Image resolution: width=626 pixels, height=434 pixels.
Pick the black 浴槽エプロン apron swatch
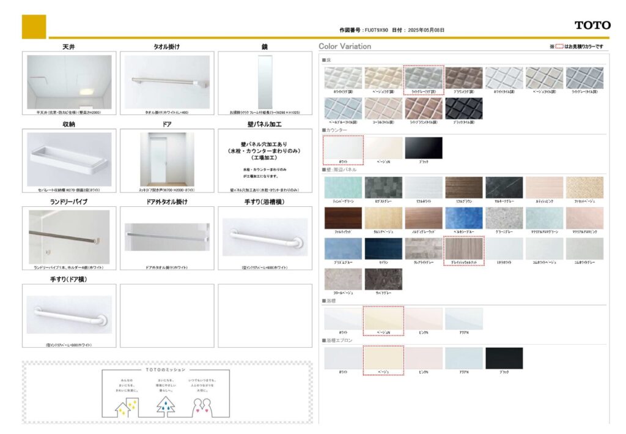pyautogui.click(x=504, y=358)
